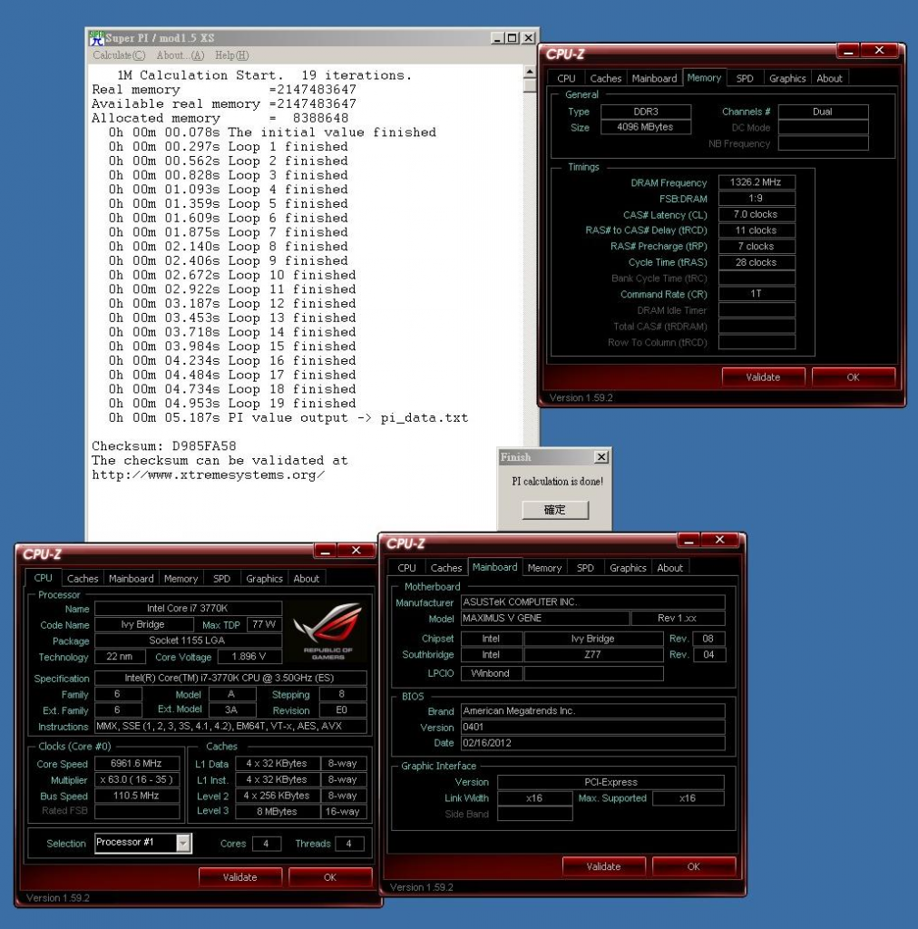The height and width of the screenshot is (929, 918).
Task: Click the Bus Speed 110.5 MHz value
Action: click(136, 795)
